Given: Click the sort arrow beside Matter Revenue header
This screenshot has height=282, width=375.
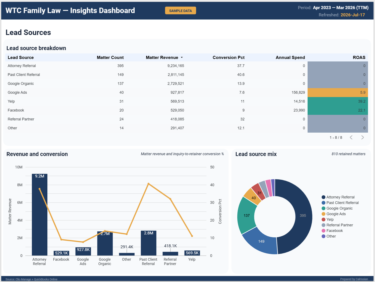Looking at the screenshot, I should [182, 58].
